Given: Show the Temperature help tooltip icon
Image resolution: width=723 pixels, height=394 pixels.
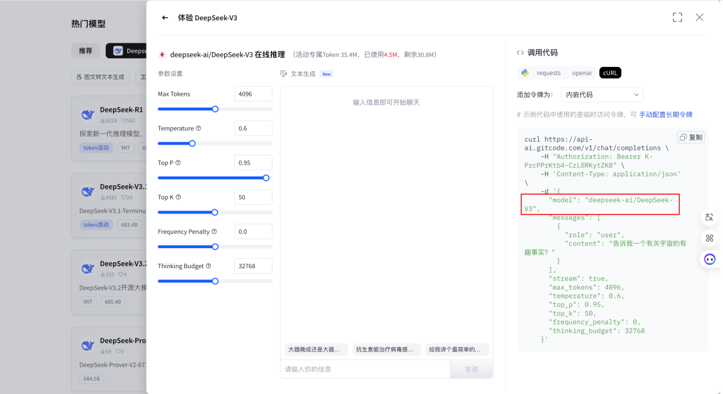Looking at the screenshot, I should click(x=198, y=128).
